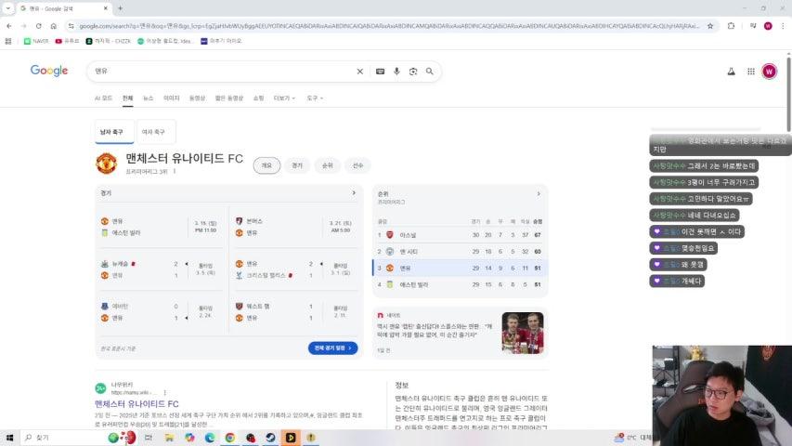Open options menu beside Namuwiki result URL
The width and height of the screenshot is (792, 446).
164,392
